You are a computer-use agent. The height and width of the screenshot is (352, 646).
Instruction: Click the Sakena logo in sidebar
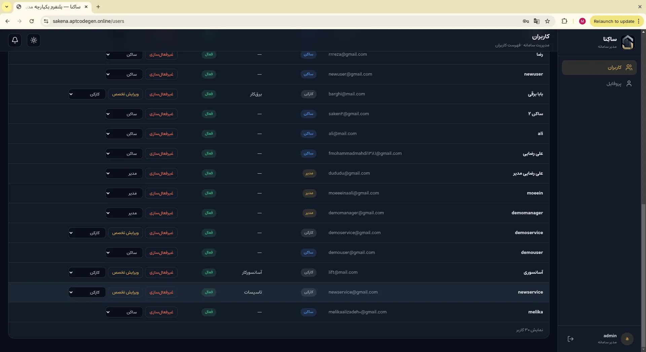627,42
